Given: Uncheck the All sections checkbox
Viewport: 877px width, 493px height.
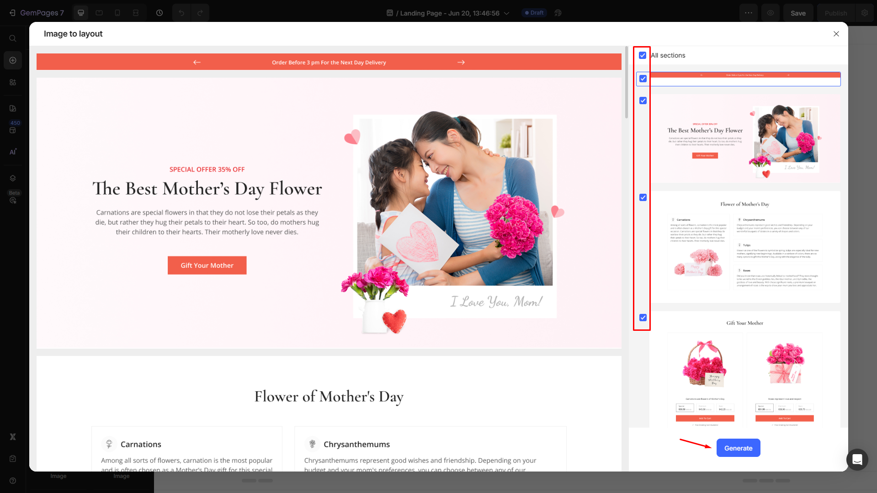Looking at the screenshot, I should (643, 55).
